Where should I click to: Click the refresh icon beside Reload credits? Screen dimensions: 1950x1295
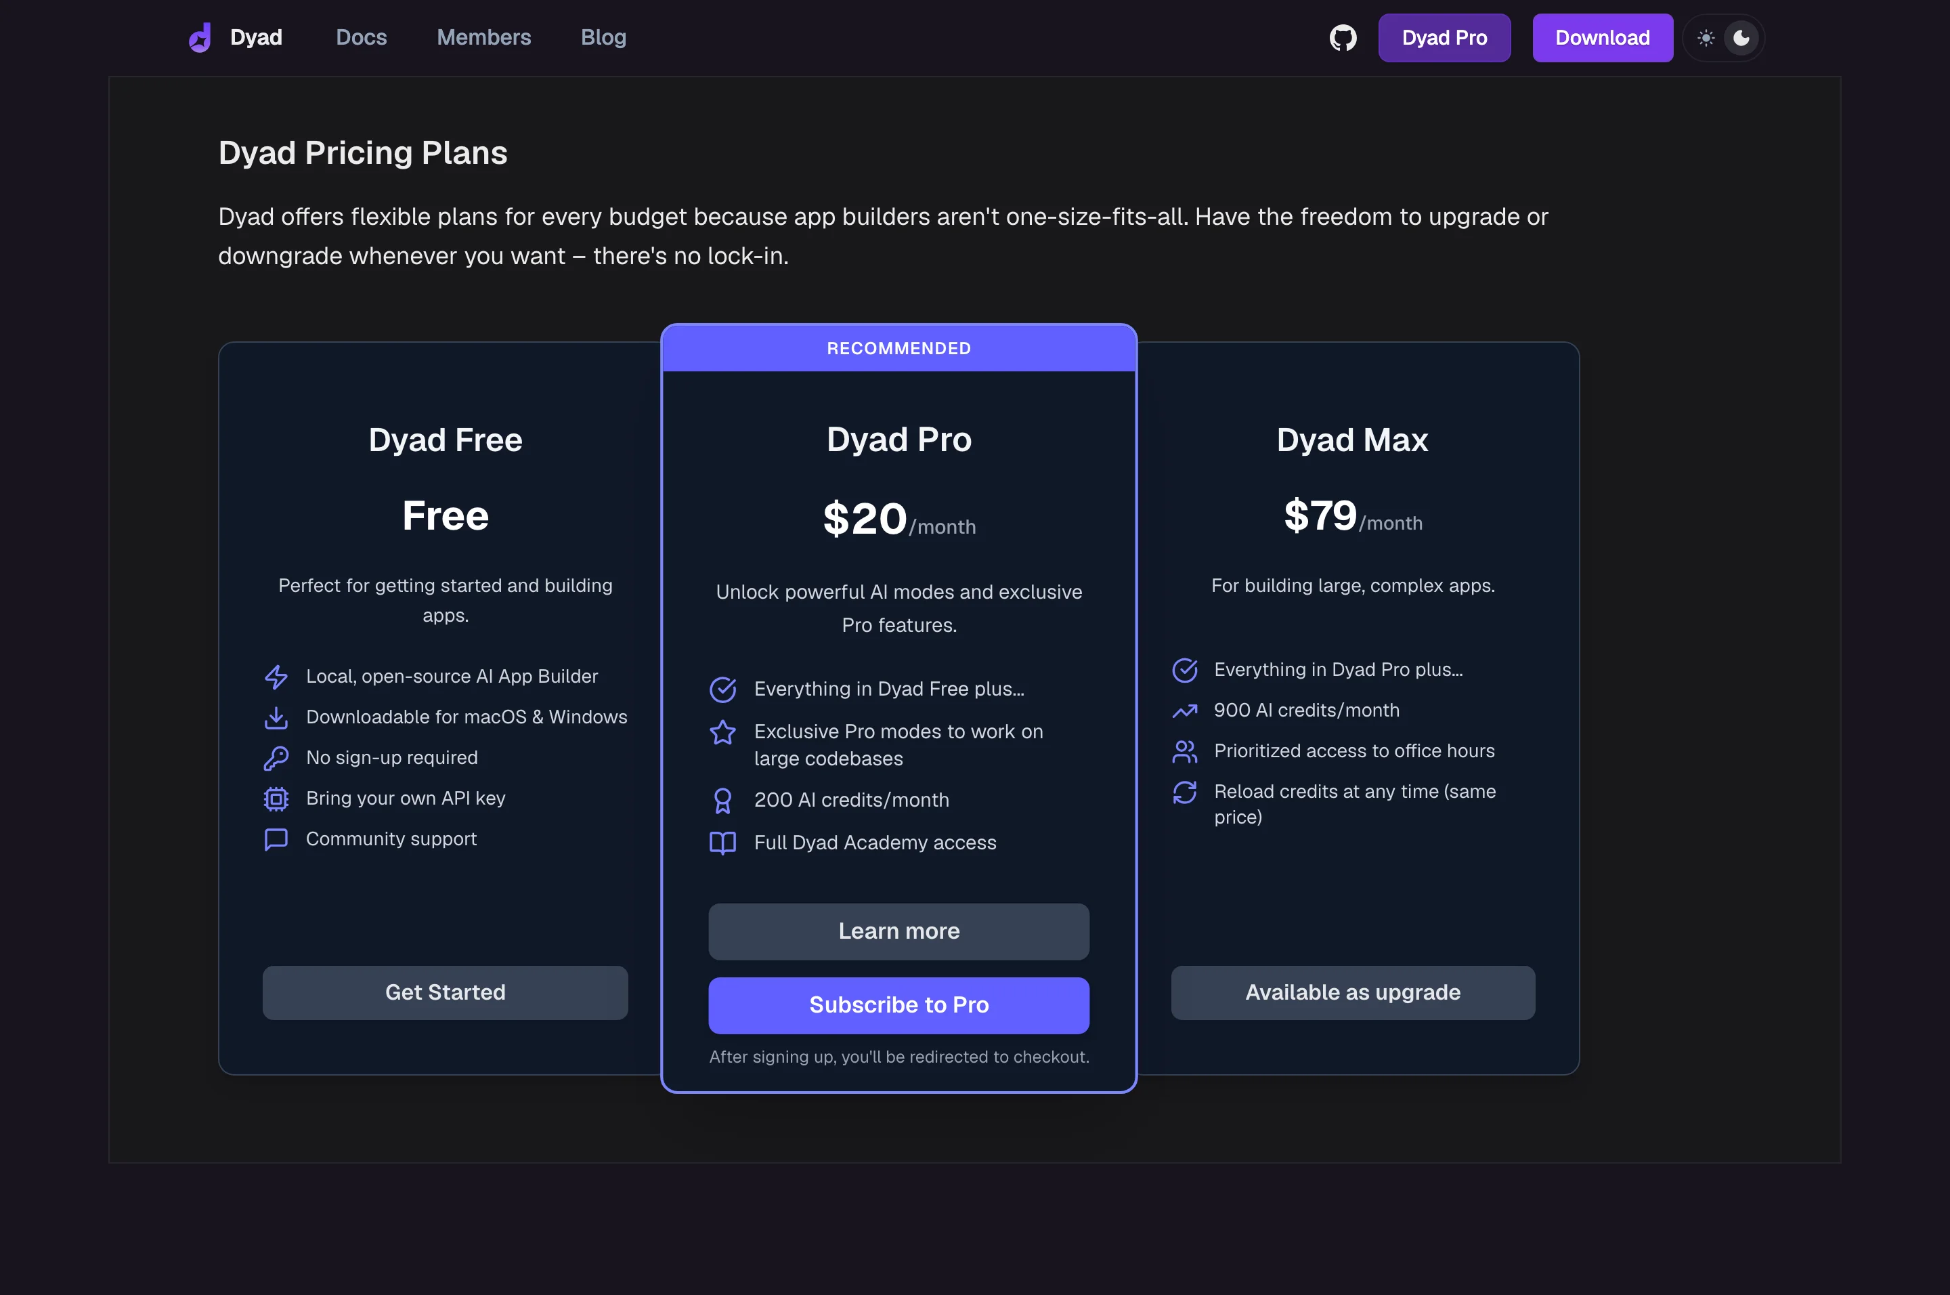pyautogui.click(x=1184, y=792)
